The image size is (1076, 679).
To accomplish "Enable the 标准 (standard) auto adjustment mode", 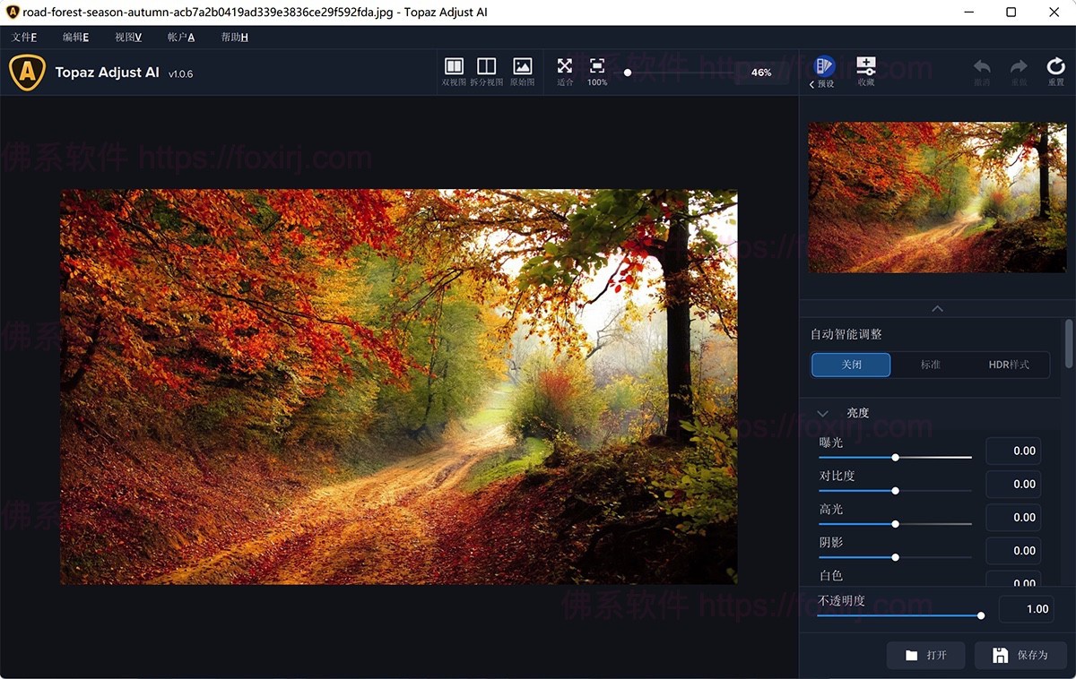I will (930, 365).
